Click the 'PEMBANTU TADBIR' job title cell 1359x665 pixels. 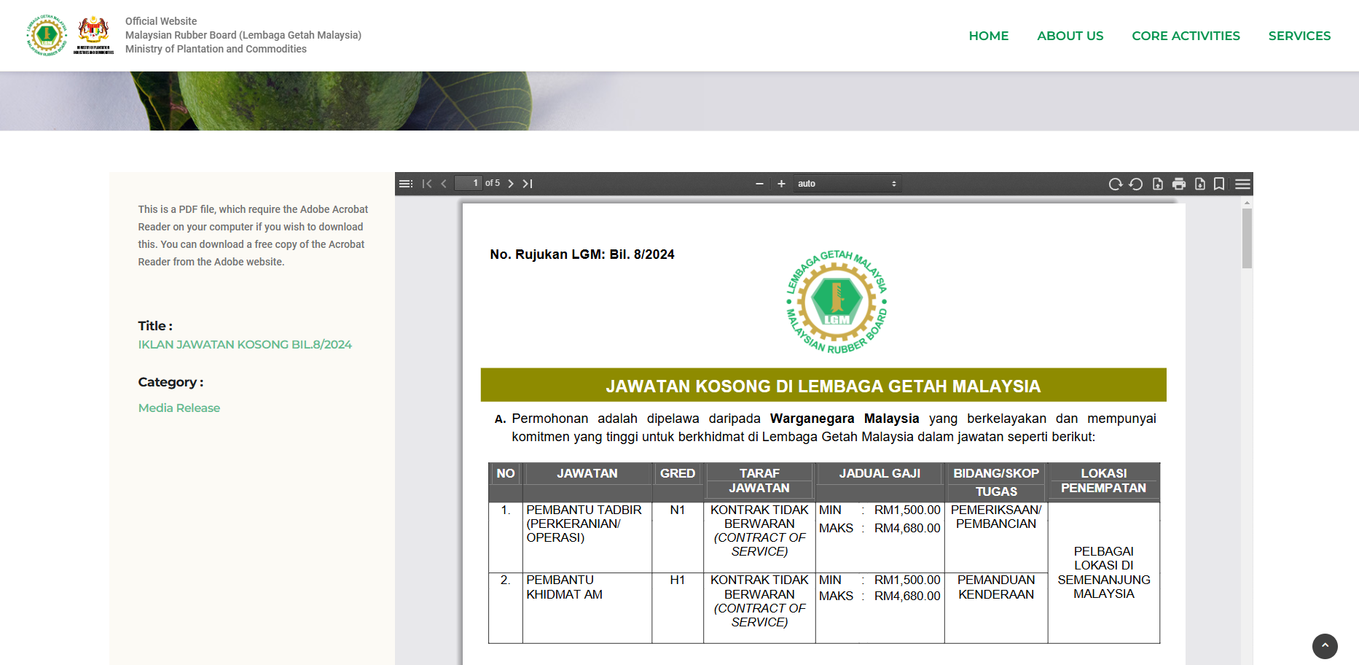[x=587, y=537]
